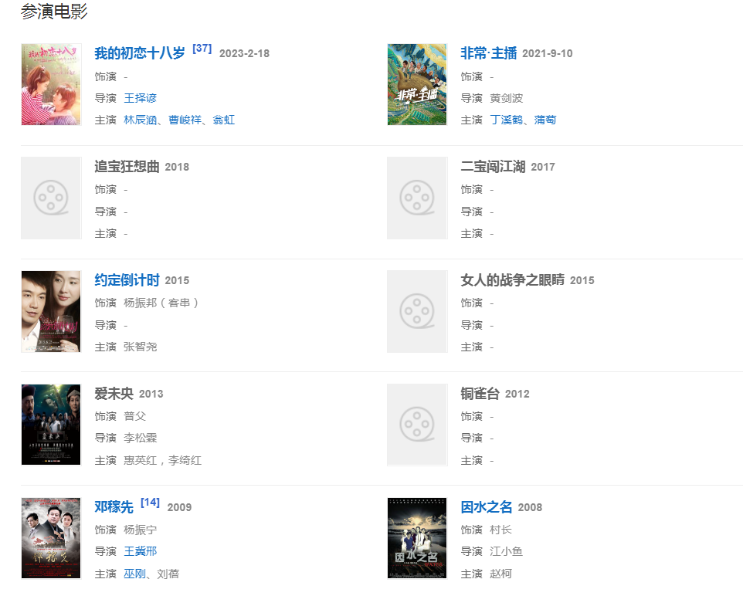
Task: Click the 因水之名 movie poster
Action: pyautogui.click(x=417, y=538)
